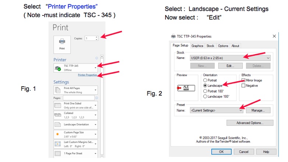Decrease copies with the down spinner arrow

pyautogui.click(x=96, y=39)
